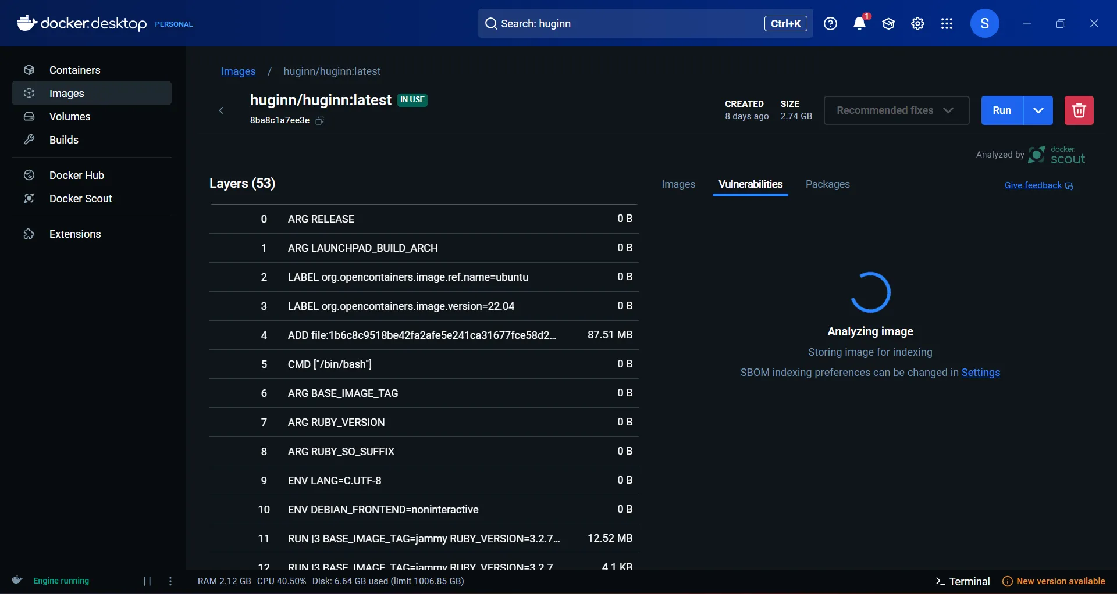Open the apps grid icon
The image size is (1117, 594).
947,23
